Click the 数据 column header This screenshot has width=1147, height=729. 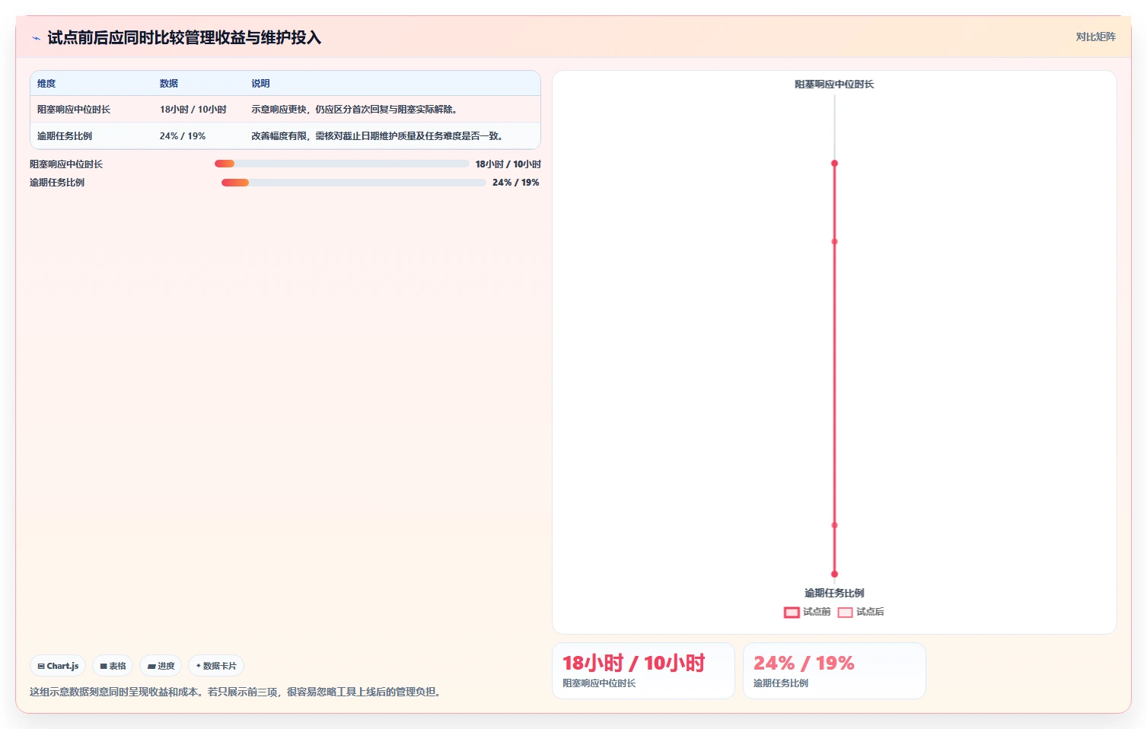(169, 84)
